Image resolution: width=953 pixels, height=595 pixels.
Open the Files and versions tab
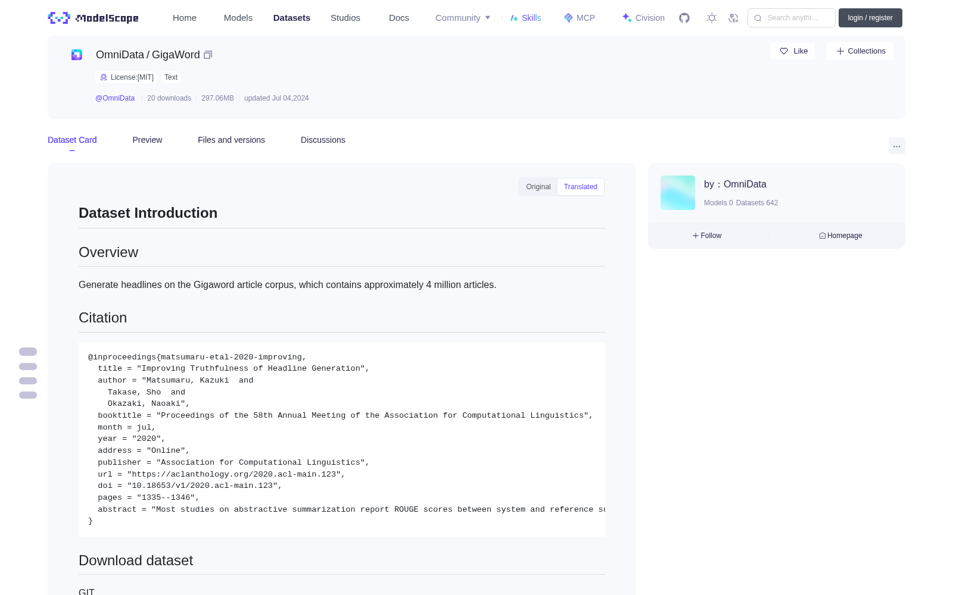click(x=231, y=140)
